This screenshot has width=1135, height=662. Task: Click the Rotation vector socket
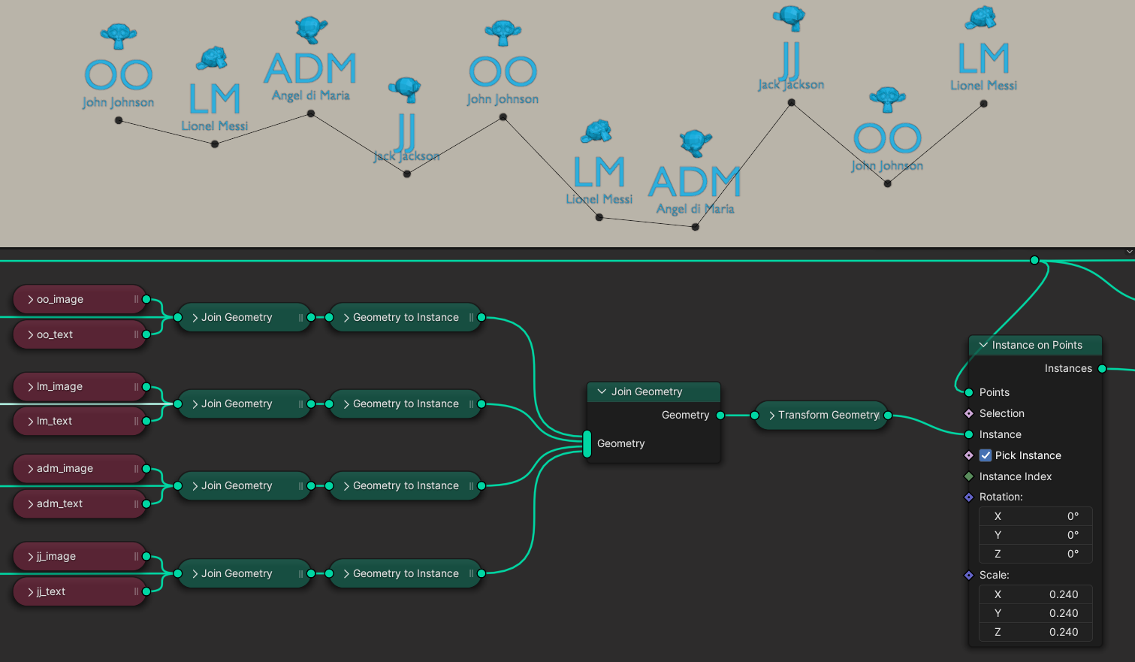click(969, 497)
